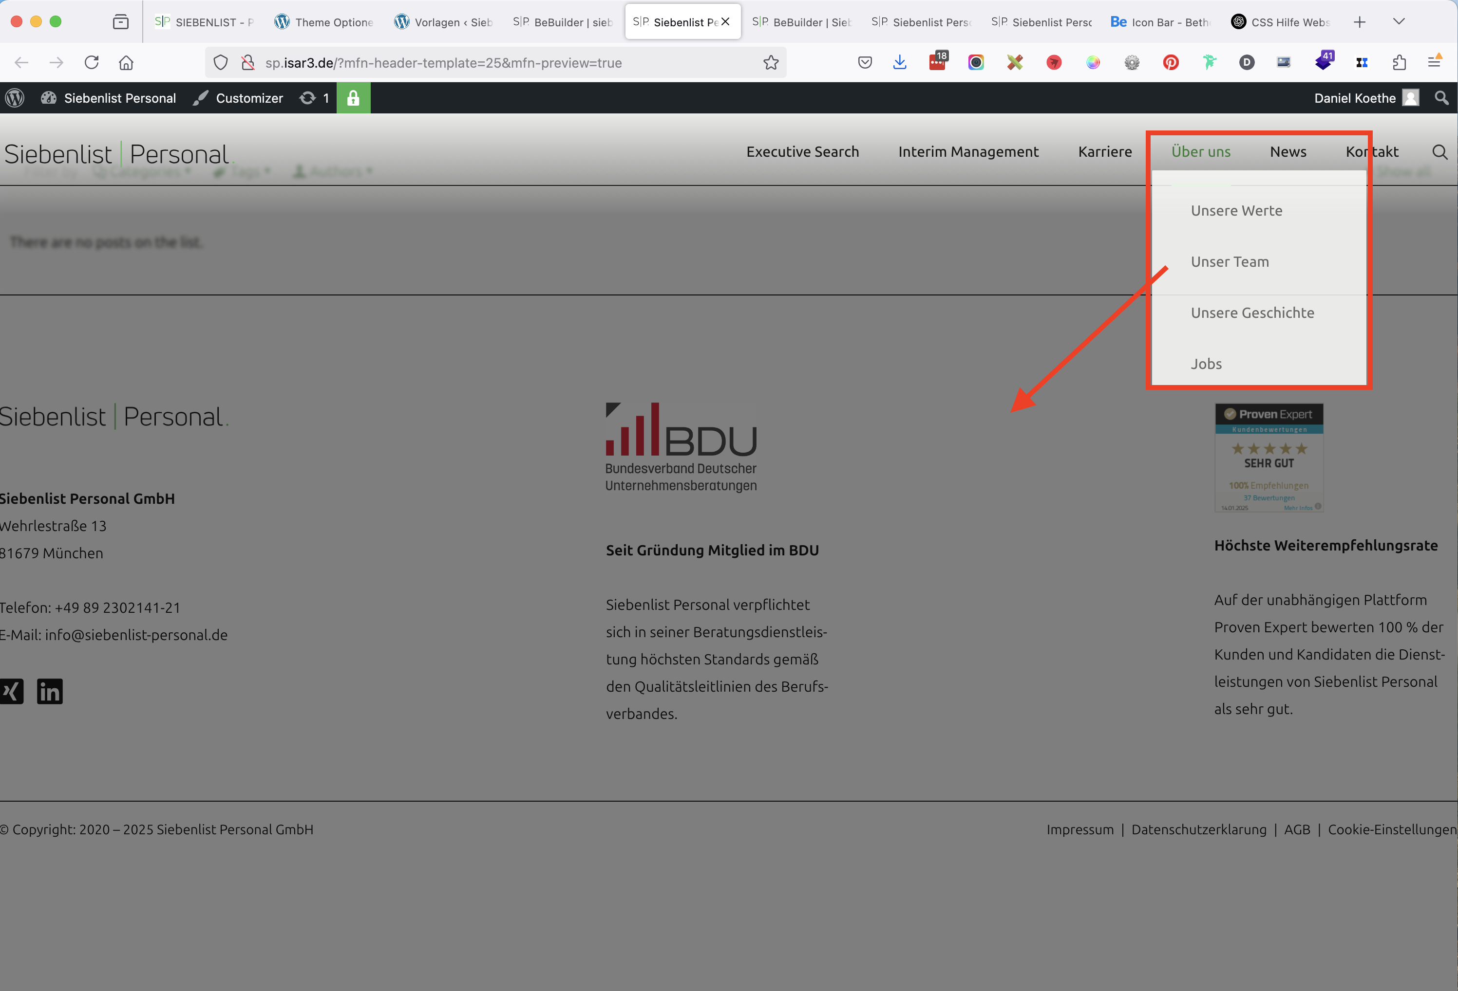Open the Impressum footer link
Image resolution: width=1458 pixels, height=991 pixels.
pos(1079,829)
